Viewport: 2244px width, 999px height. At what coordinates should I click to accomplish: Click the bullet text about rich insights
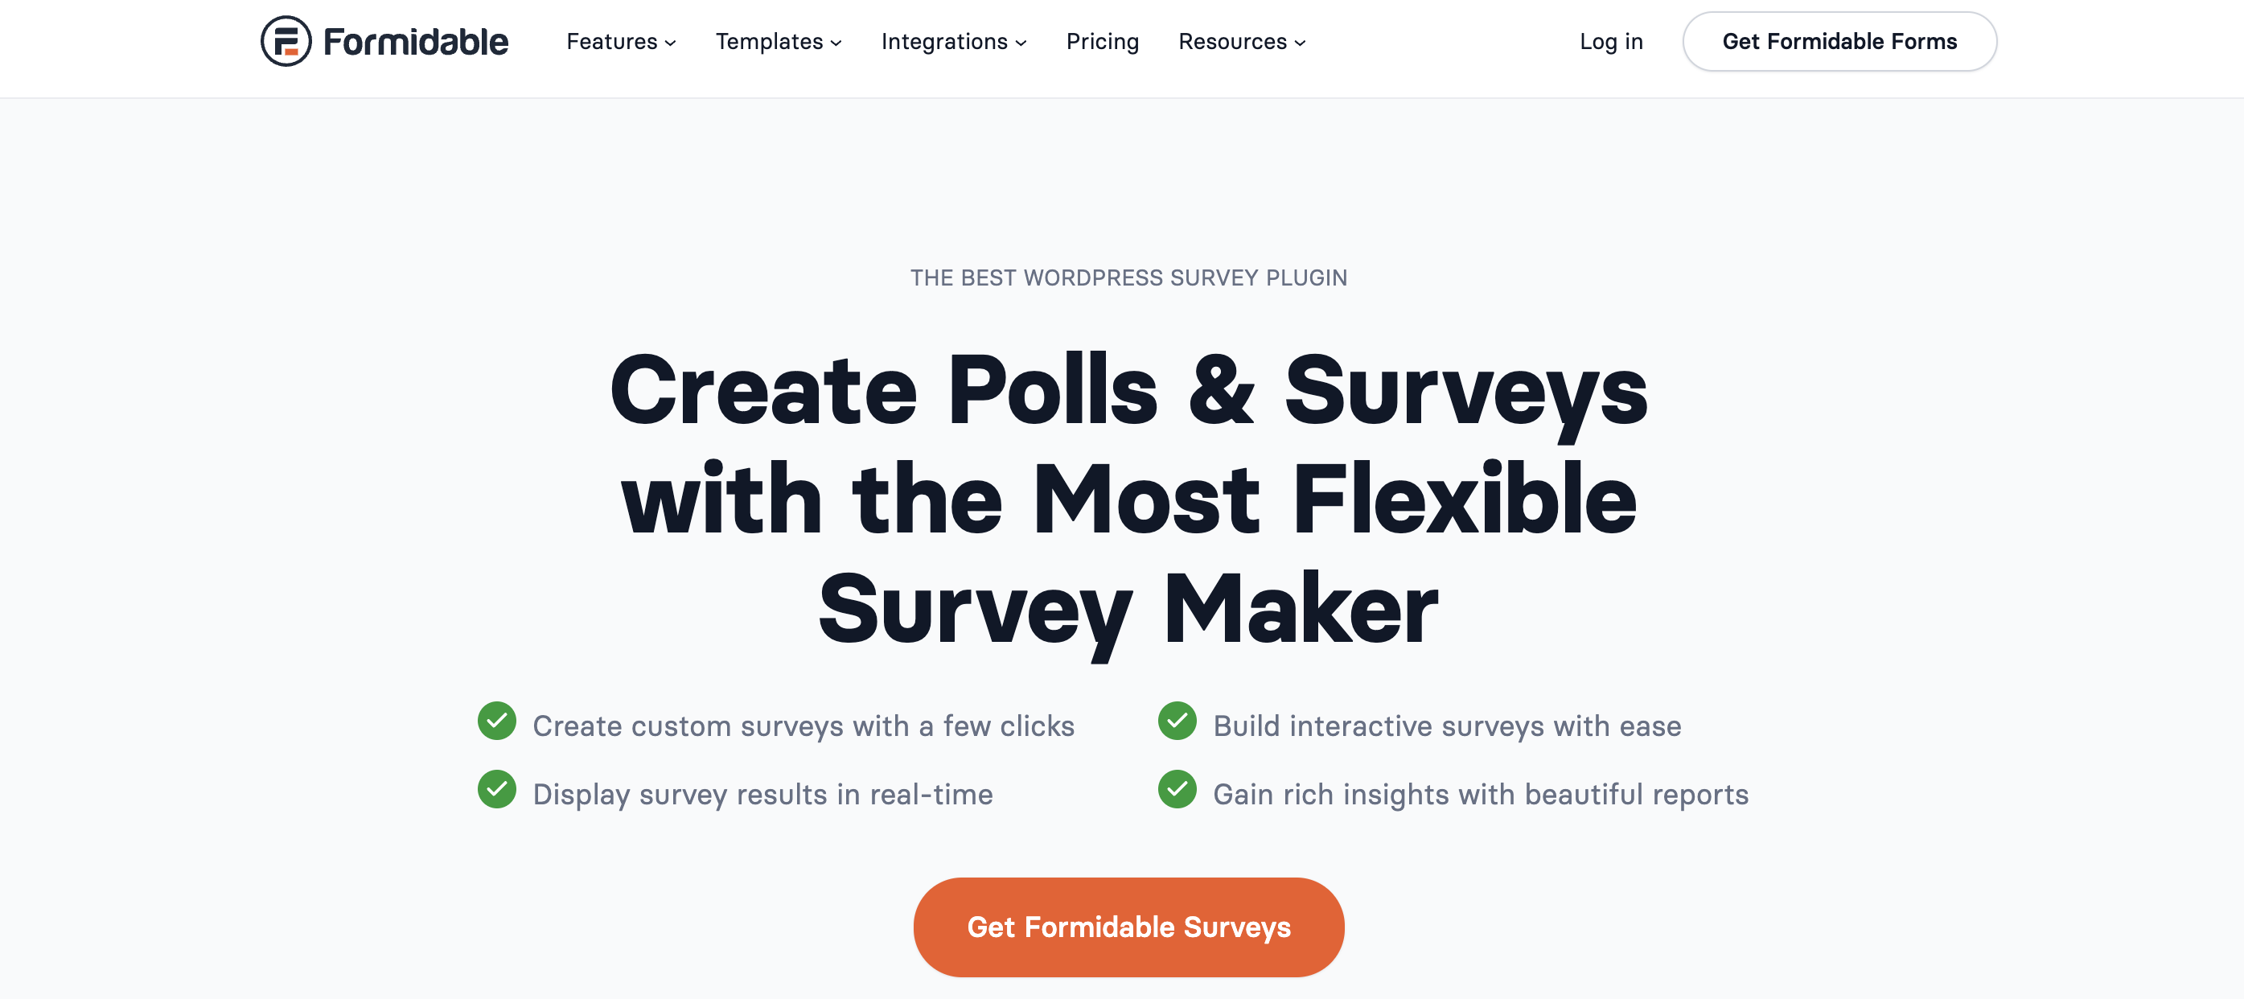tap(1480, 793)
